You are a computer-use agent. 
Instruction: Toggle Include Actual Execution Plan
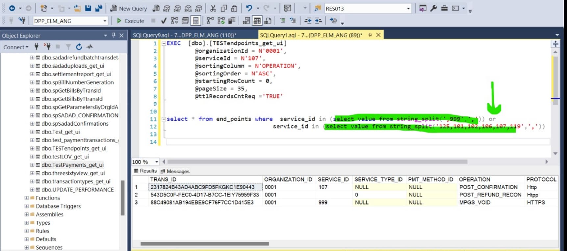coord(211,21)
